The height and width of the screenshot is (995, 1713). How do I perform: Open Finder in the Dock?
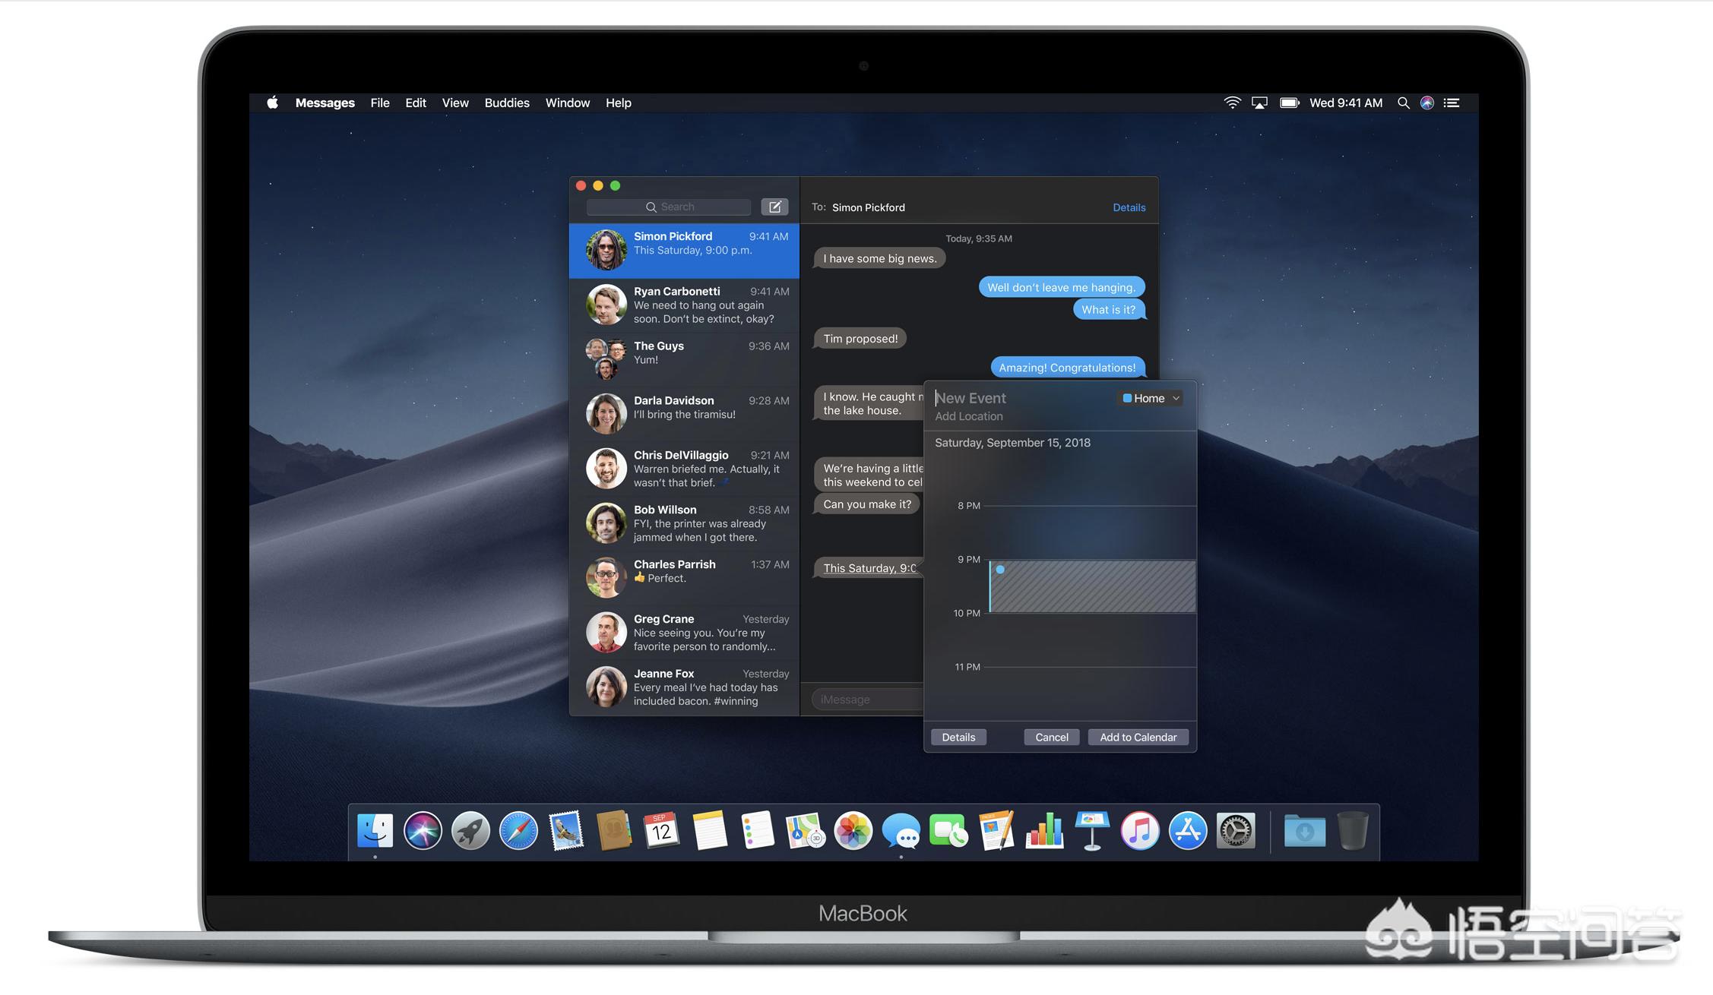tap(375, 830)
